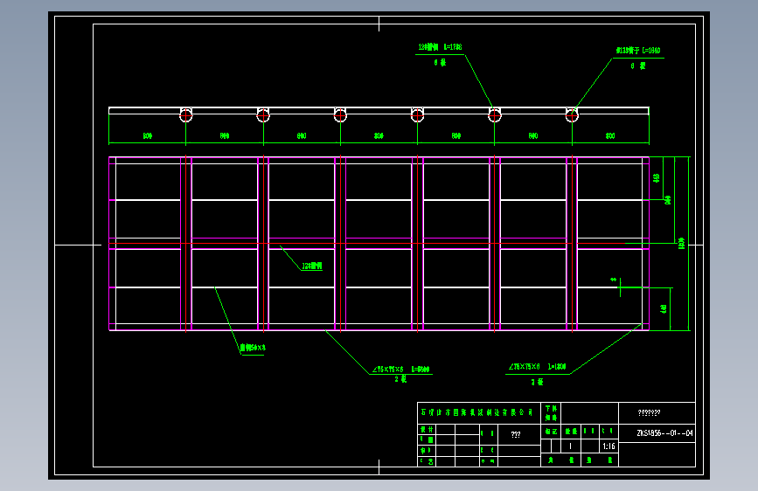Viewport: 758px width, 491px height.
Task: Click the '12#' annotation with L=17 length
Action: pyautogui.click(x=440, y=47)
